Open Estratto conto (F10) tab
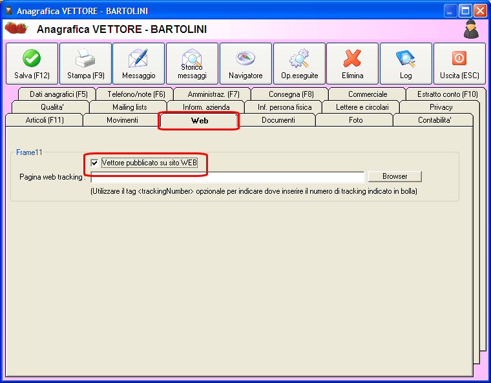491x383 pixels. tap(448, 94)
